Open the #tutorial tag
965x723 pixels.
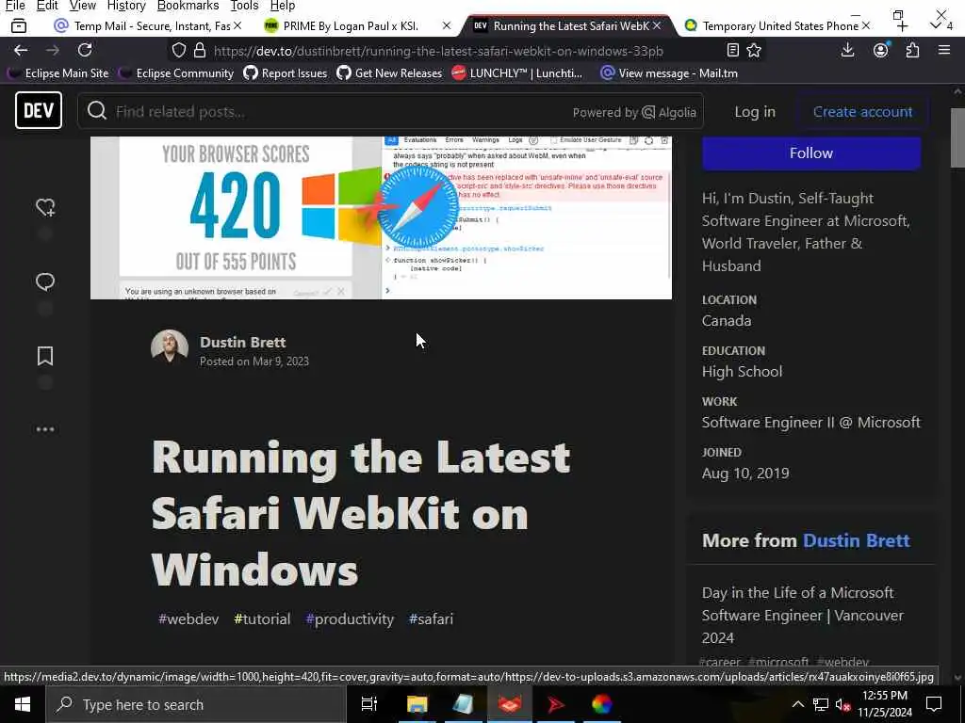(262, 619)
